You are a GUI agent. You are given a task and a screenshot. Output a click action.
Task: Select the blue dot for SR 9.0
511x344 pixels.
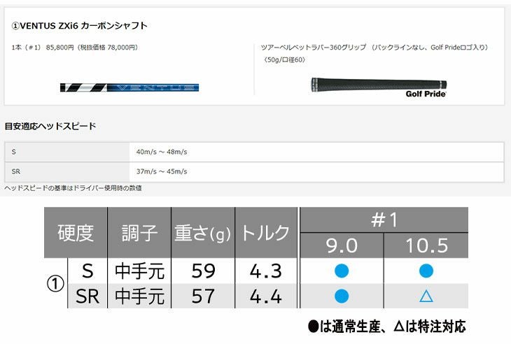tap(342, 296)
